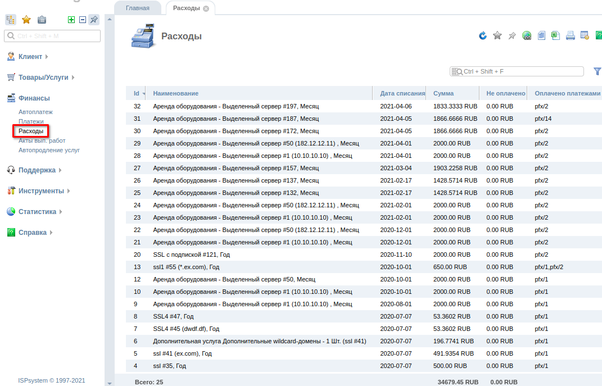Click the refresh icon in Расходы toolbar
The image size is (602, 386).
483,36
